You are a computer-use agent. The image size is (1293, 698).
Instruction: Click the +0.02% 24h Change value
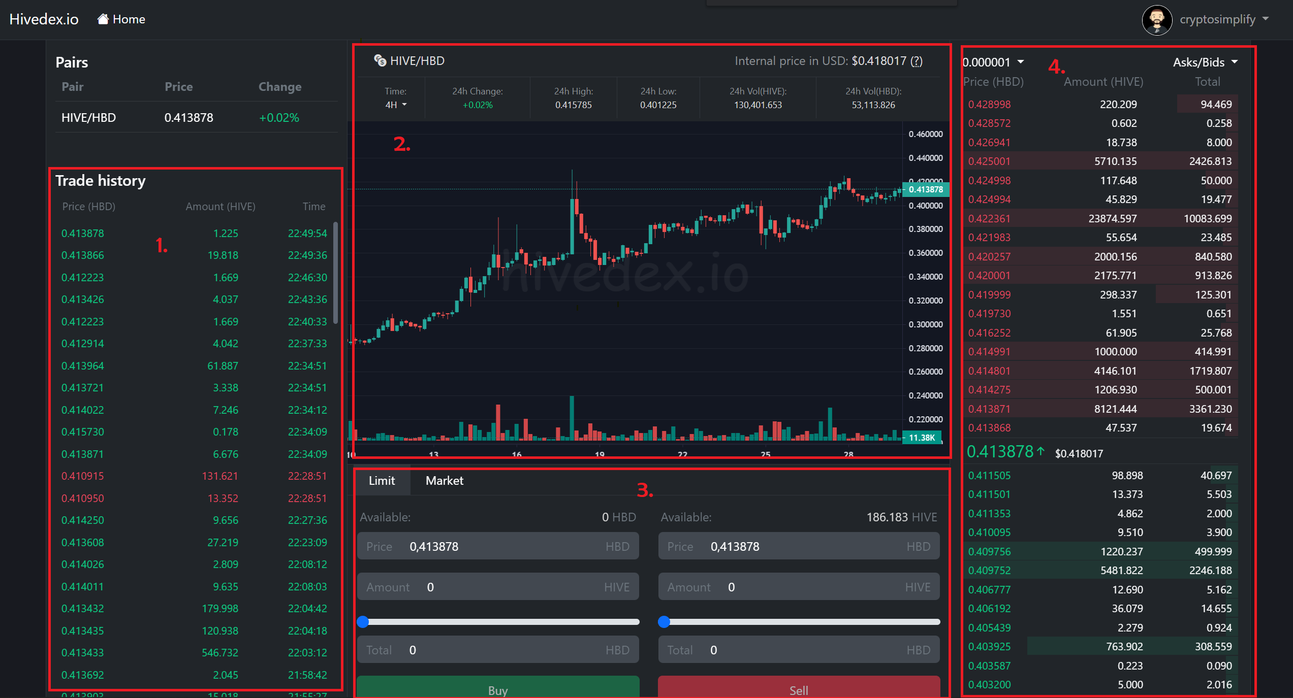[478, 105]
